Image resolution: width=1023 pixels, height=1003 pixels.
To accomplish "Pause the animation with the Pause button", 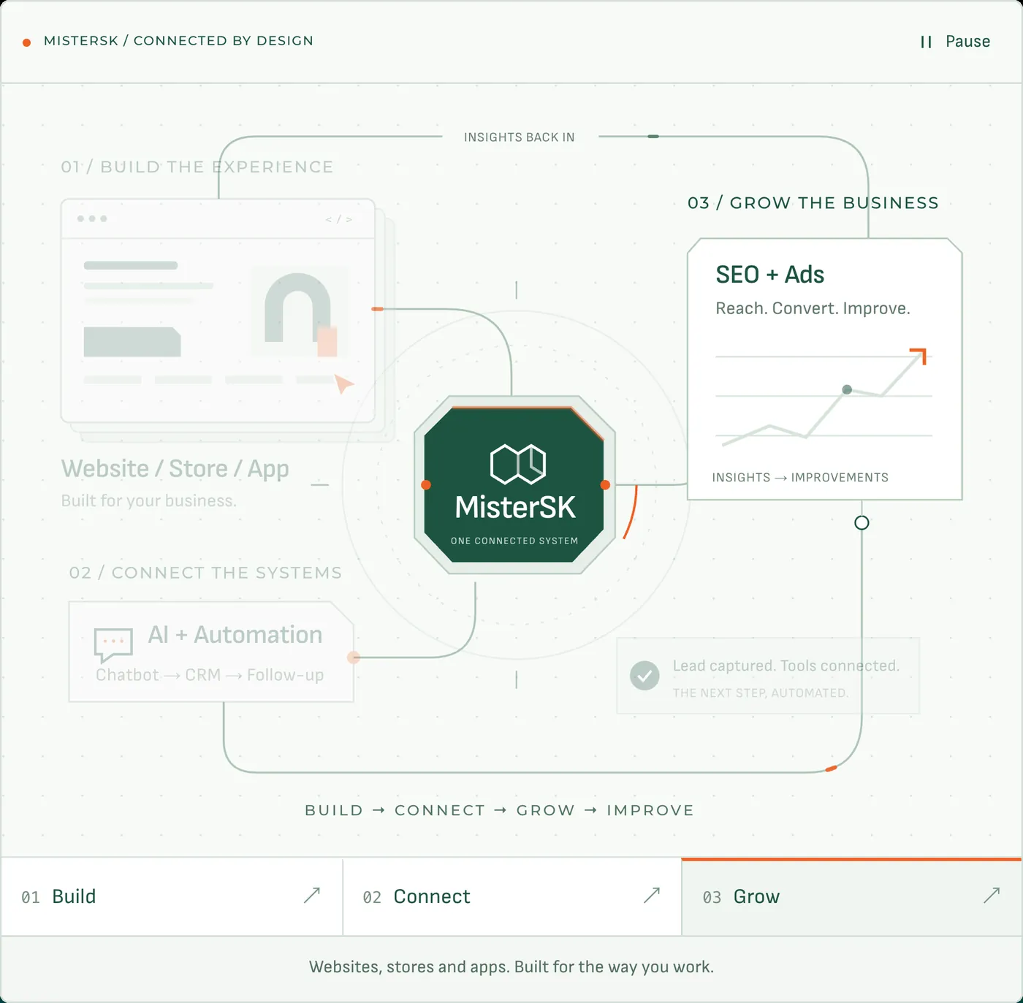I will coord(955,42).
